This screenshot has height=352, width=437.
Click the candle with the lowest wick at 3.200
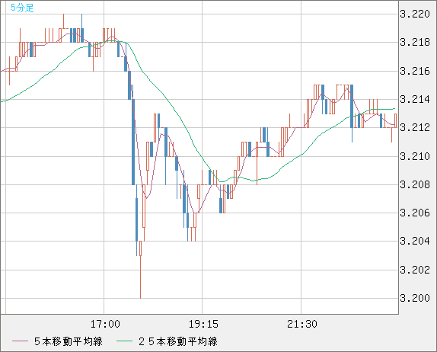click(140, 270)
